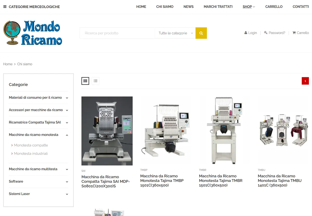Screen dimensions: 312x216
Task: Click the Mondo Ricamo logo text
Action: point(42,33)
